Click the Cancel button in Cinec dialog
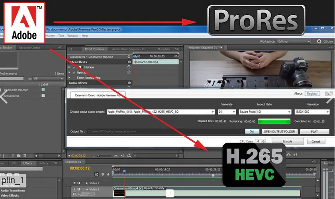Screen dimensions: 335x199 pos(316,142)
